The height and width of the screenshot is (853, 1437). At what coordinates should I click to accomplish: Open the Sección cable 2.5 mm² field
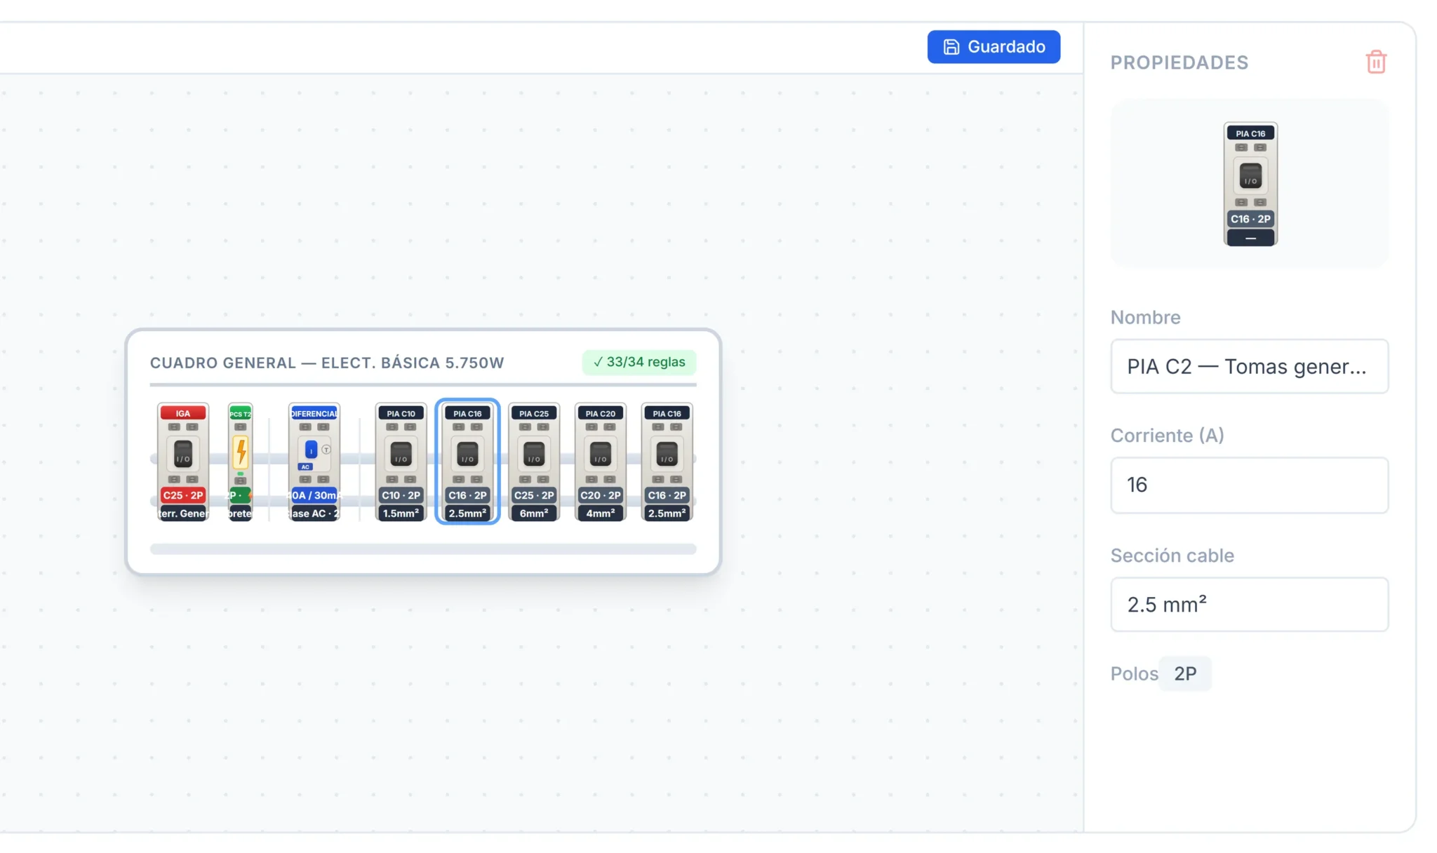[1249, 604]
